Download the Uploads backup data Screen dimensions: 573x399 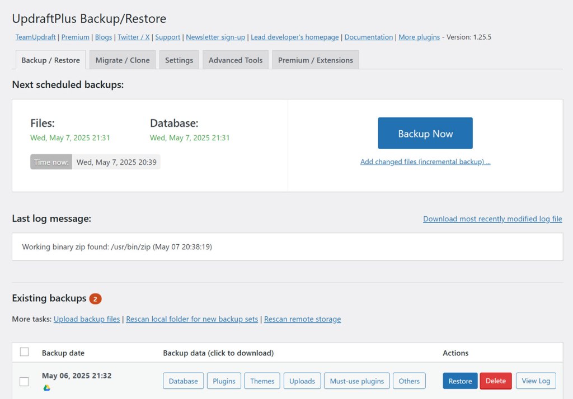(302, 381)
